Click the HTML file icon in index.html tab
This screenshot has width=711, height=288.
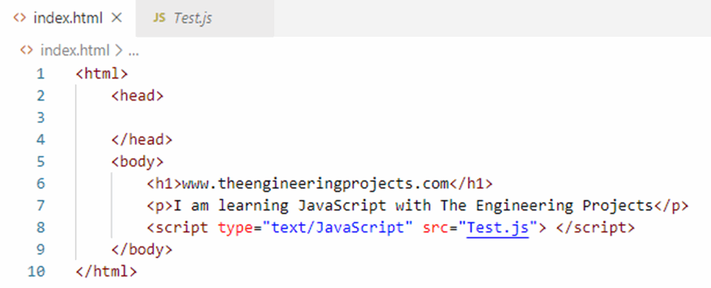tap(19, 18)
